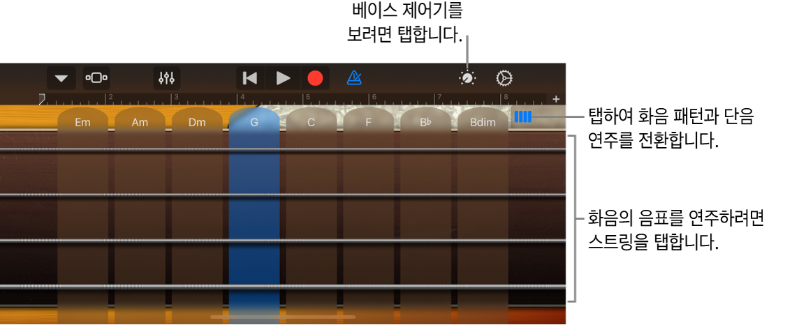Start recording with red Record button
Viewport: 799px width, 325px height.
[315, 78]
